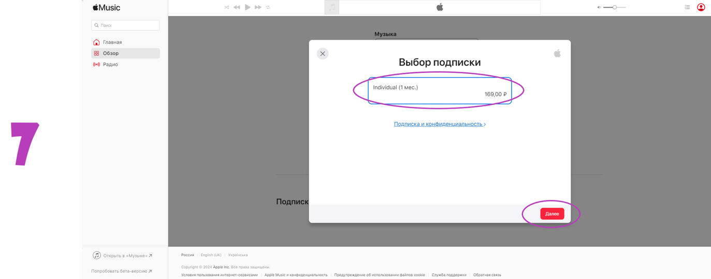The width and height of the screenshot is (711, 279).
Task: Toggle shuffle playback
Action: point(227,7)
